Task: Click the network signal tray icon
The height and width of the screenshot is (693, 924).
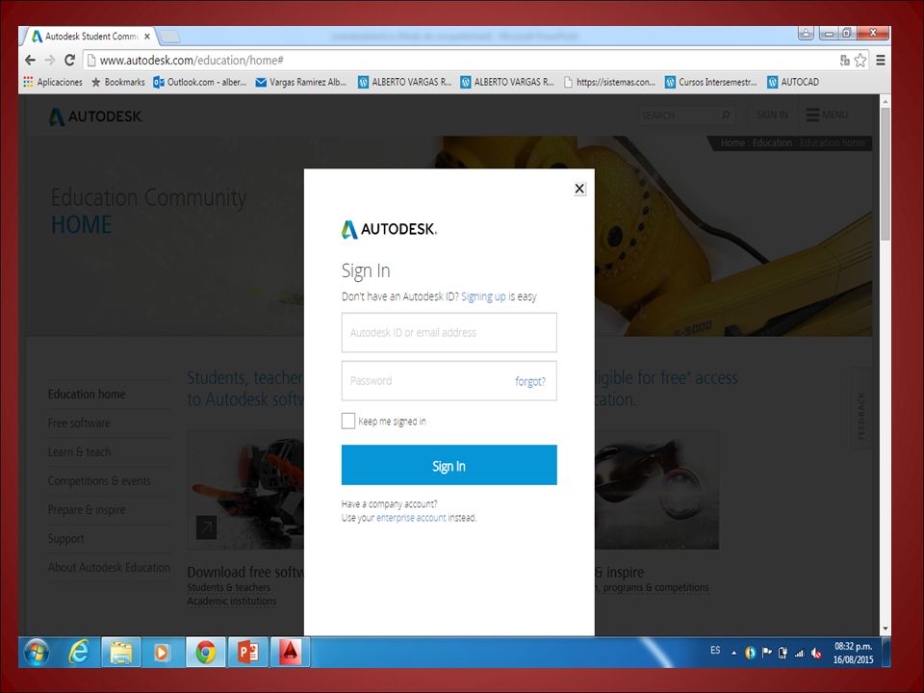Action: (800, 653)
